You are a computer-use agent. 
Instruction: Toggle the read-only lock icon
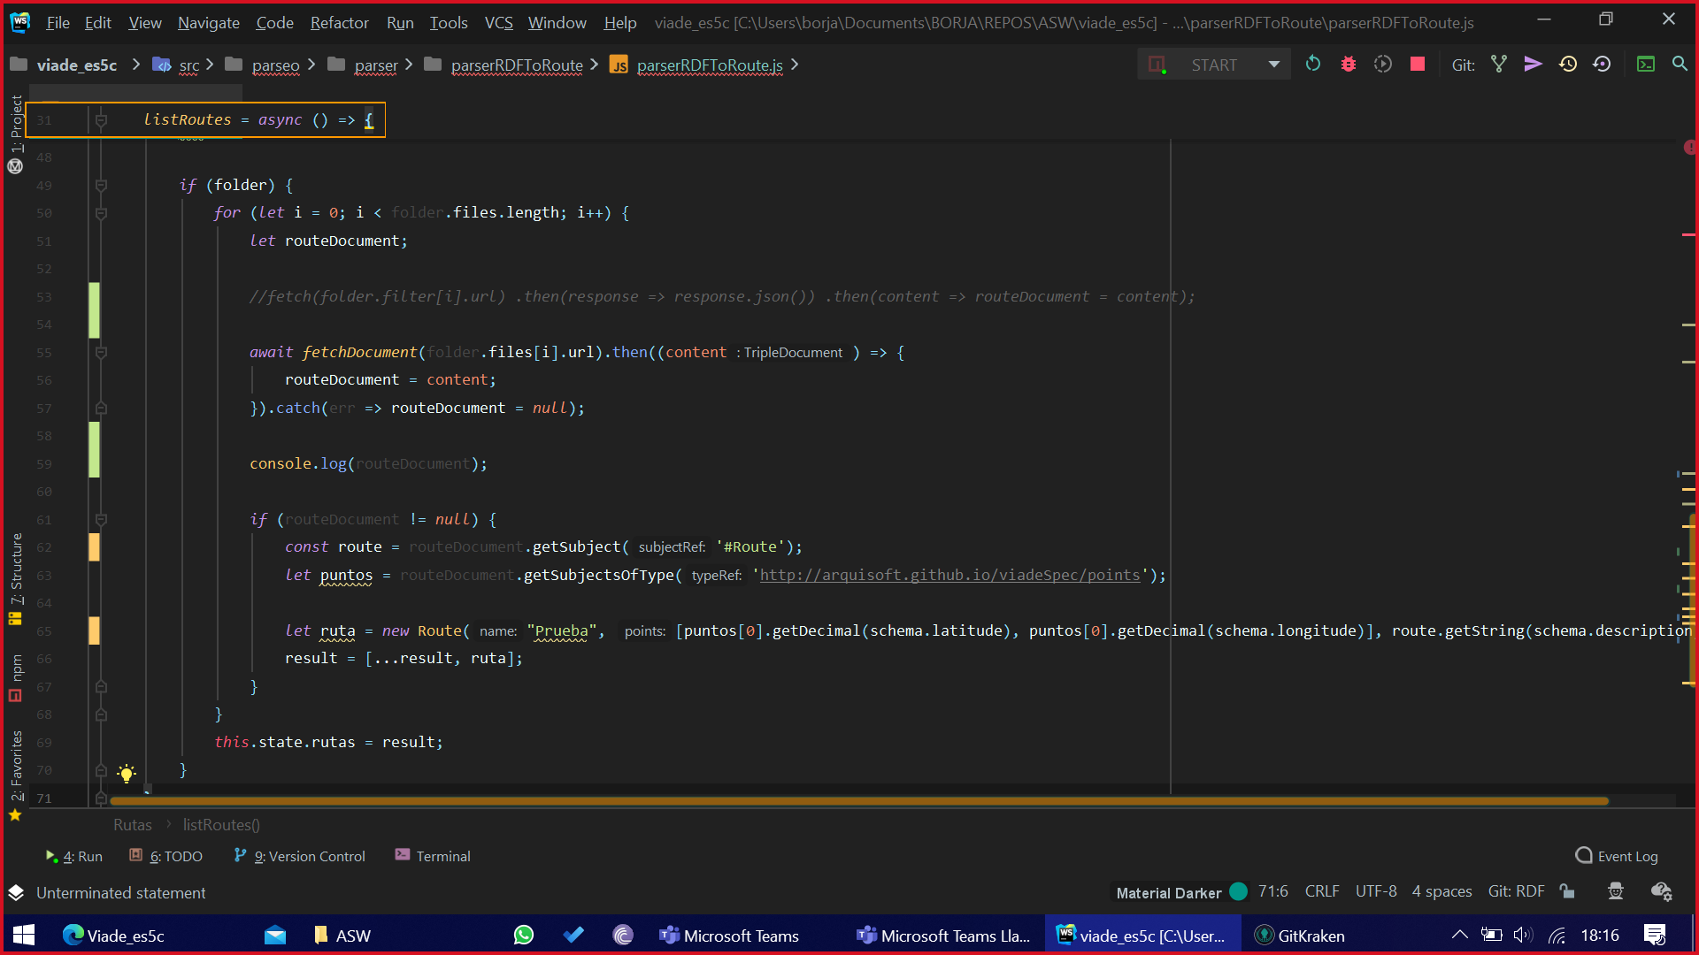click(x=1567, y=891)
